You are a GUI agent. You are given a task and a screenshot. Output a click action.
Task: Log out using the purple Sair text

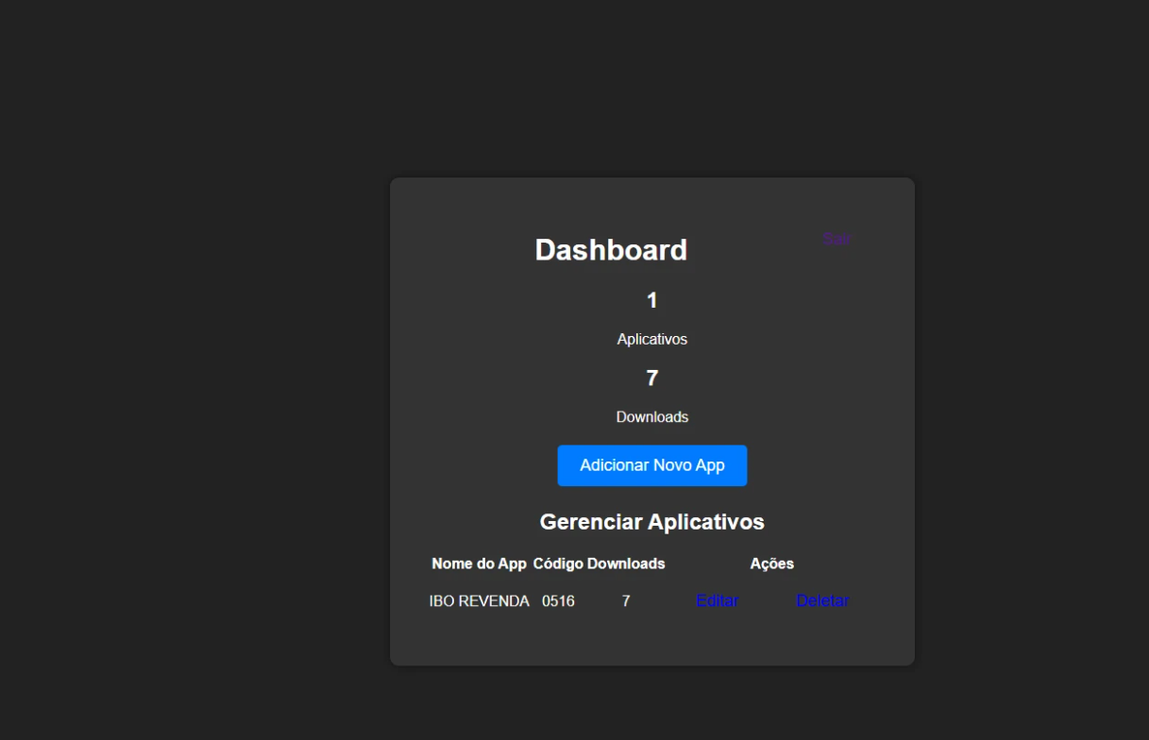[836, 239]
